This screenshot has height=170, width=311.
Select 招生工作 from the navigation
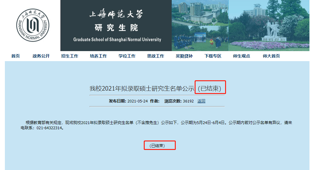coord(70,56)
